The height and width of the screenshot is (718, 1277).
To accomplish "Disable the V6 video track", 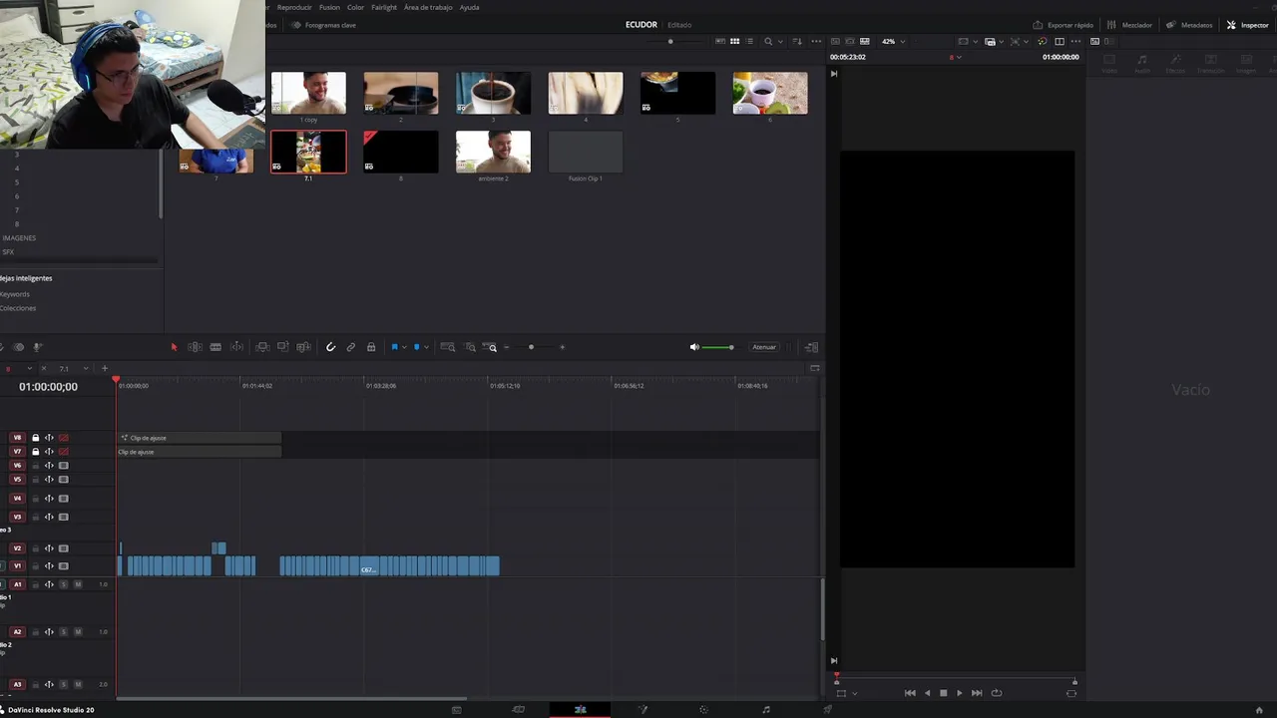I will click(64, 466).
